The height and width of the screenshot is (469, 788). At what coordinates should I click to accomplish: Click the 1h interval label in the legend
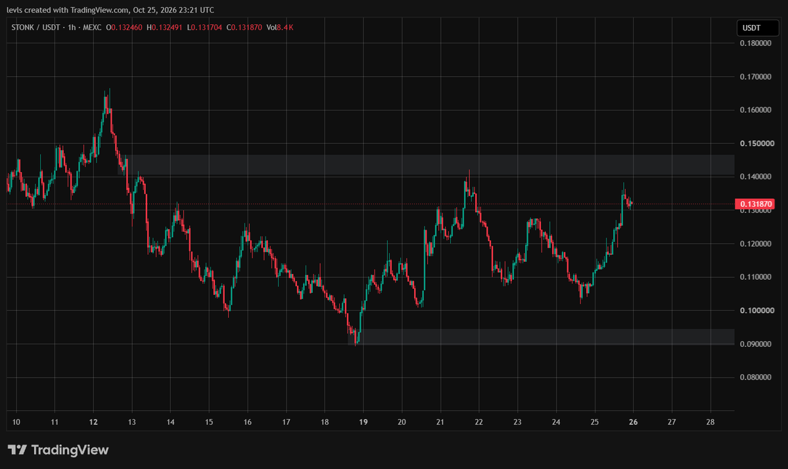point(72,28)
